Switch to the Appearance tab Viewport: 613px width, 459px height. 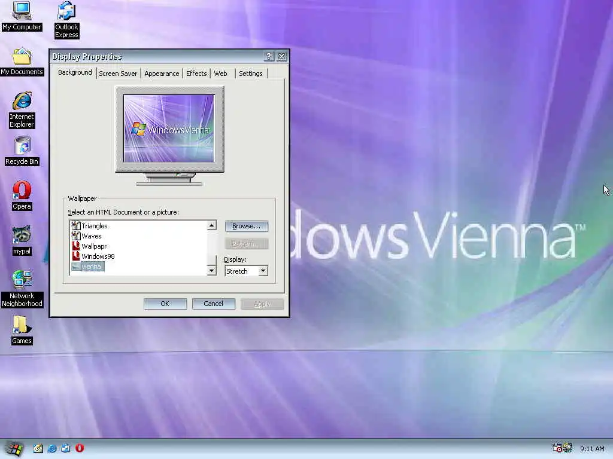point(162,74)
